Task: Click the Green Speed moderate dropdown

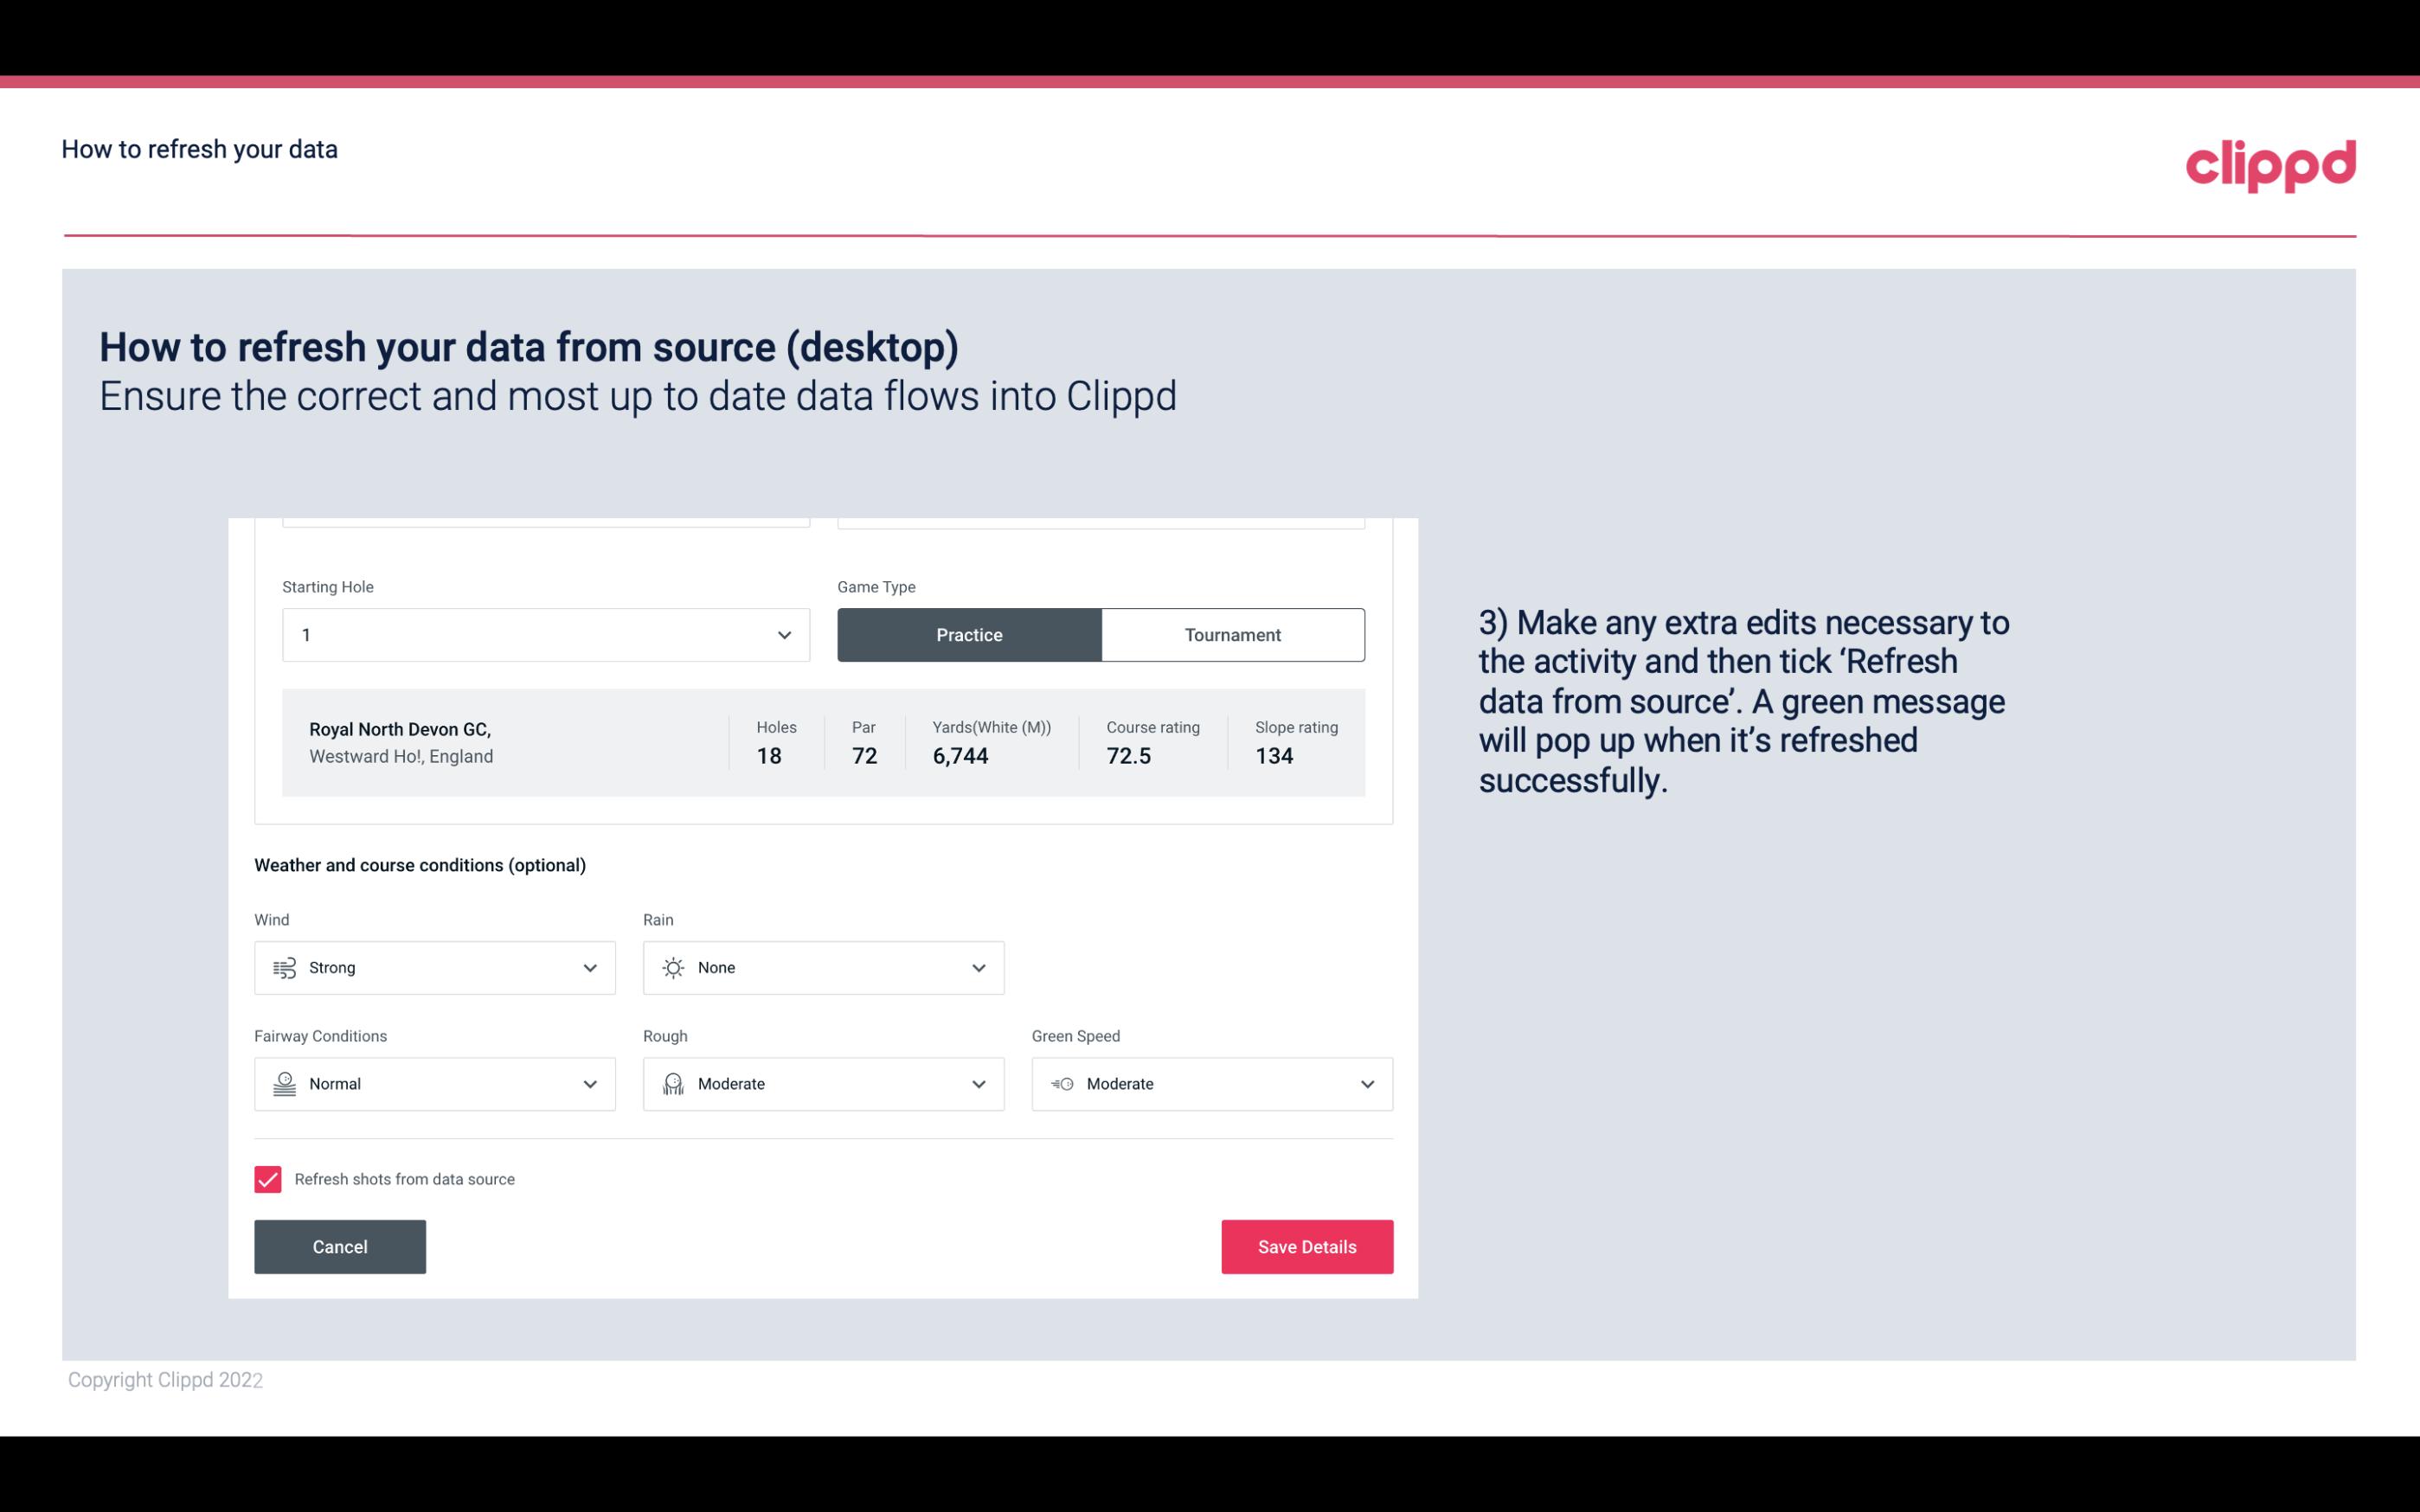Action: click(x=1213, y=1084)
